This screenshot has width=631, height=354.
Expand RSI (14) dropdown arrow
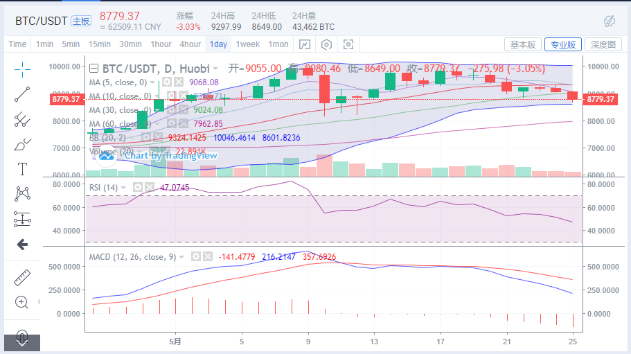tap(123, 188)
